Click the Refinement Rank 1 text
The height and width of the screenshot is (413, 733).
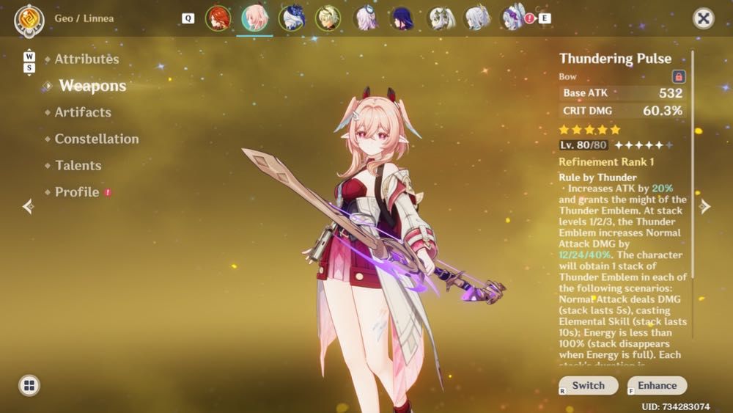tap(606, 162)
